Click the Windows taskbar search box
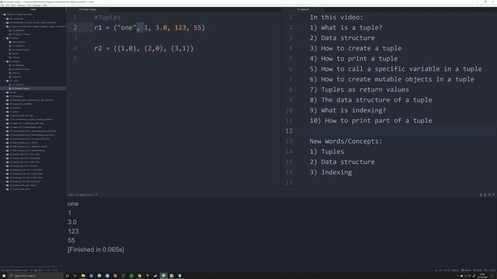497x279 pixels. [36, 276]
